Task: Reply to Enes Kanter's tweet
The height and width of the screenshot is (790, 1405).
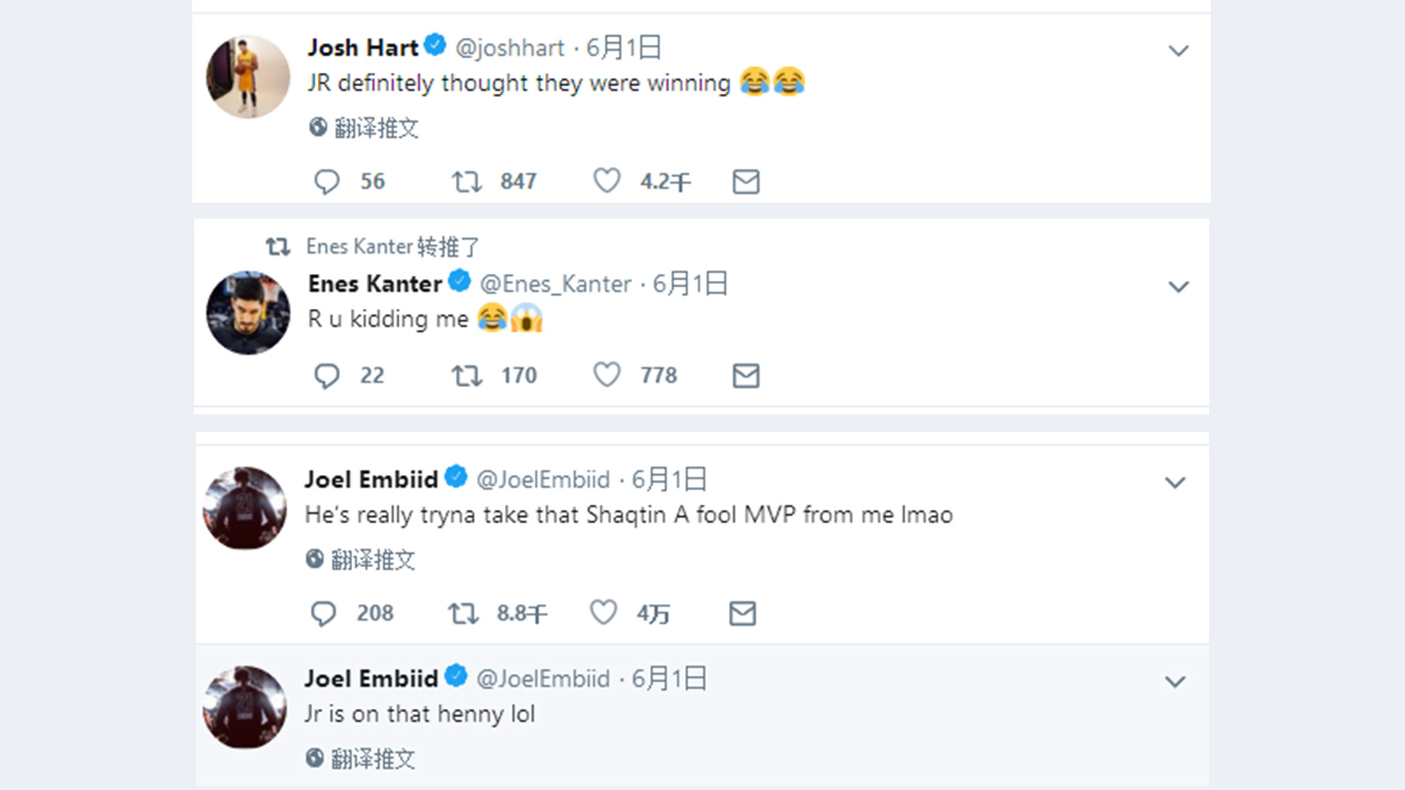Action: tap(327, 376)
